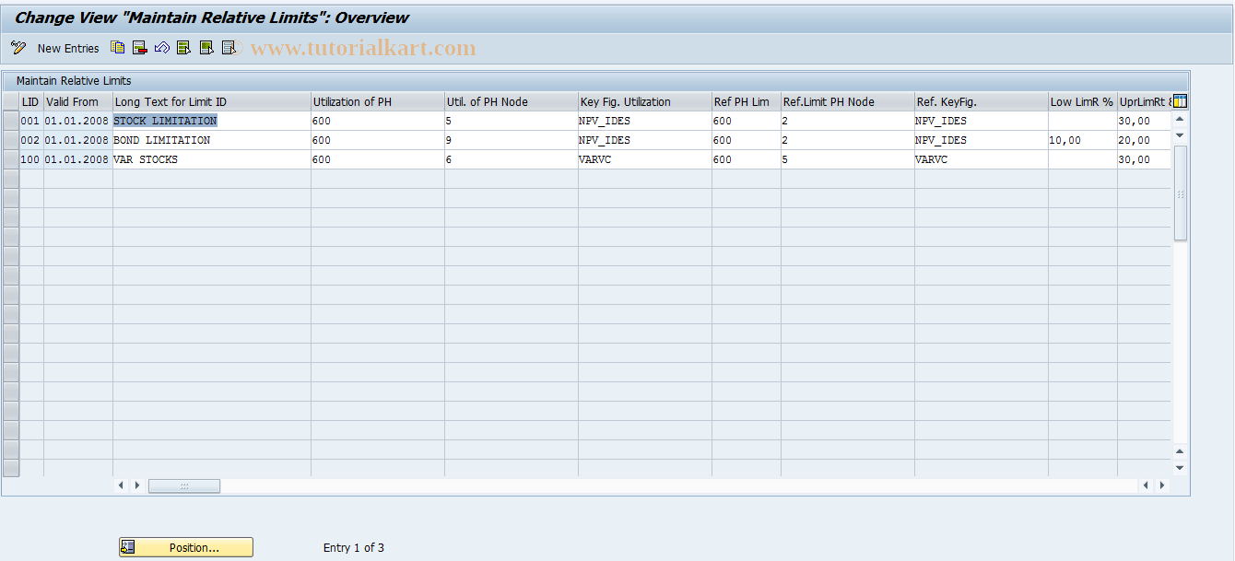Click Valid From 01.01.2008 in row 002

pos(78,140)
